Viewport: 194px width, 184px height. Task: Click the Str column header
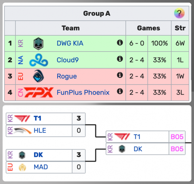pos(180,28)
